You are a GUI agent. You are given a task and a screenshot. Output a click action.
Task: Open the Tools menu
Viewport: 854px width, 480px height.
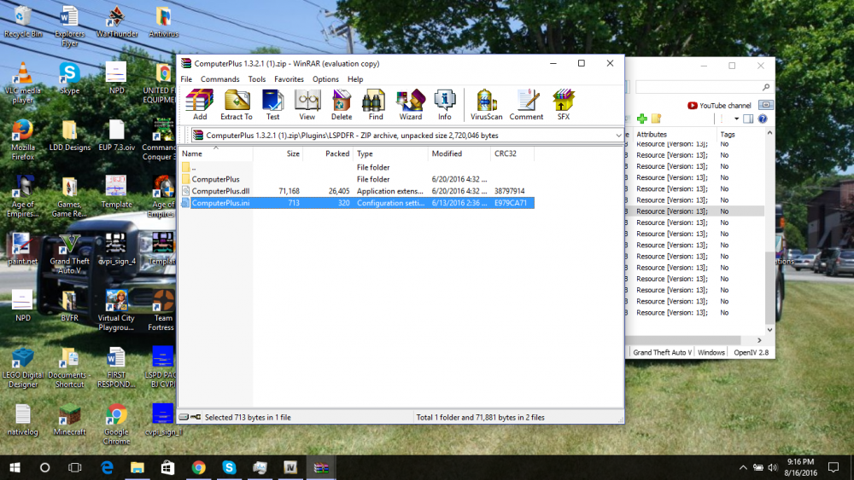click(257, 79)
